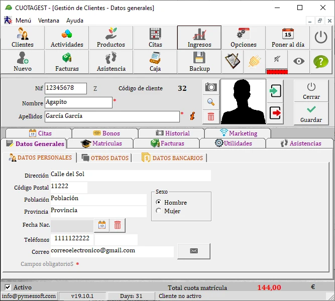
Task: Open the Ayuda menu
Action: coord(75,21)
